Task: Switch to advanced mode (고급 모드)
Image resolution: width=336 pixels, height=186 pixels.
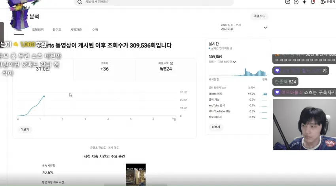Action: [259, 16]
